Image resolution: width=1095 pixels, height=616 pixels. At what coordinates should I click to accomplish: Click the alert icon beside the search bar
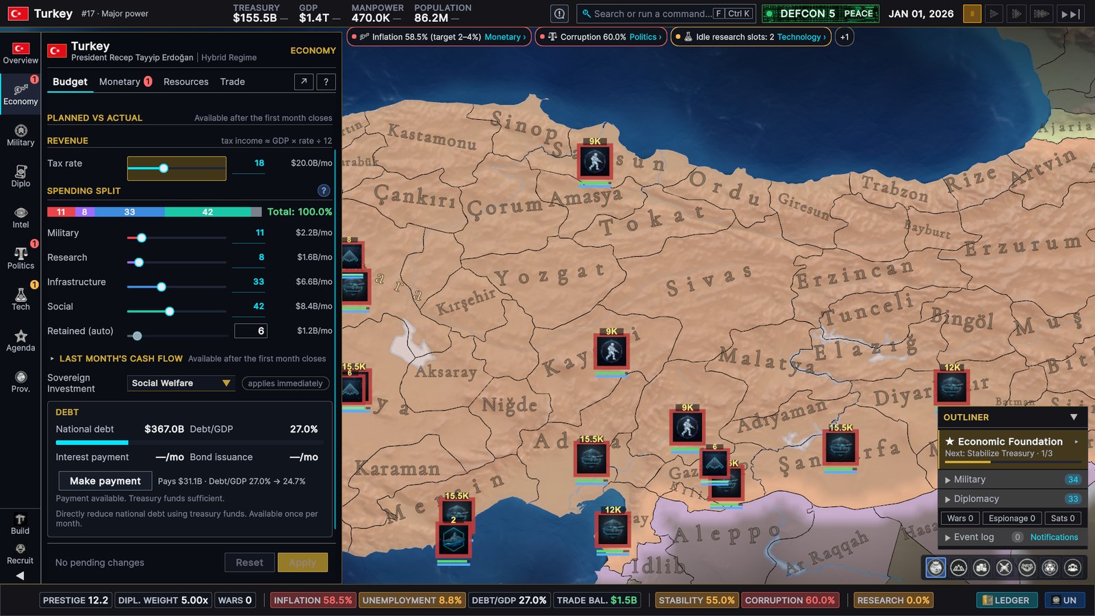(560, 14)
